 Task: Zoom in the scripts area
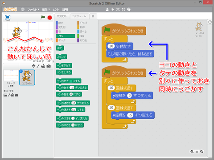pos(202,152)
